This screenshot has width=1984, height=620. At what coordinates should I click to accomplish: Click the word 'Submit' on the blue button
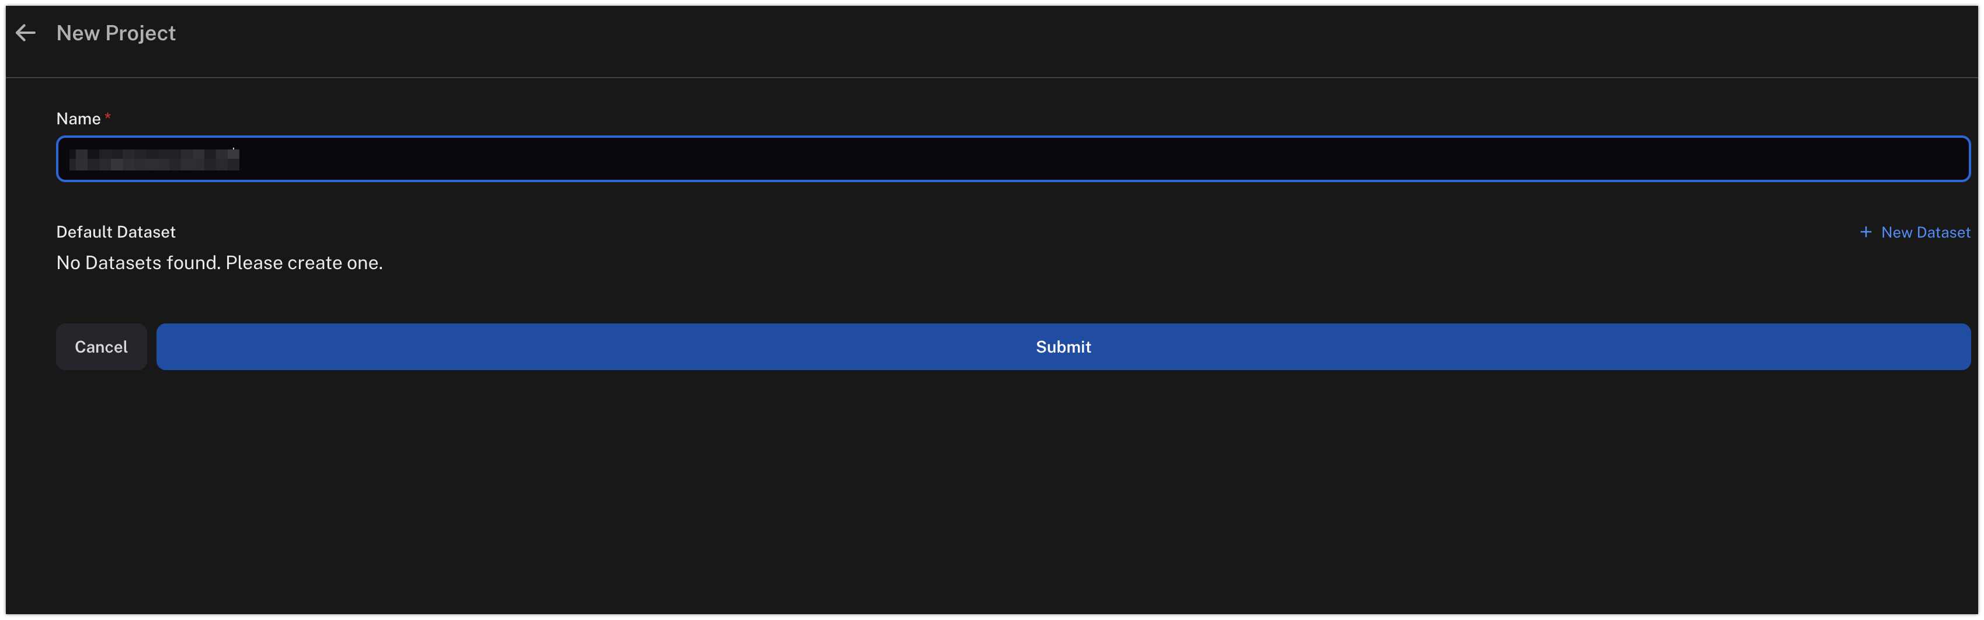coord(1063,347)
